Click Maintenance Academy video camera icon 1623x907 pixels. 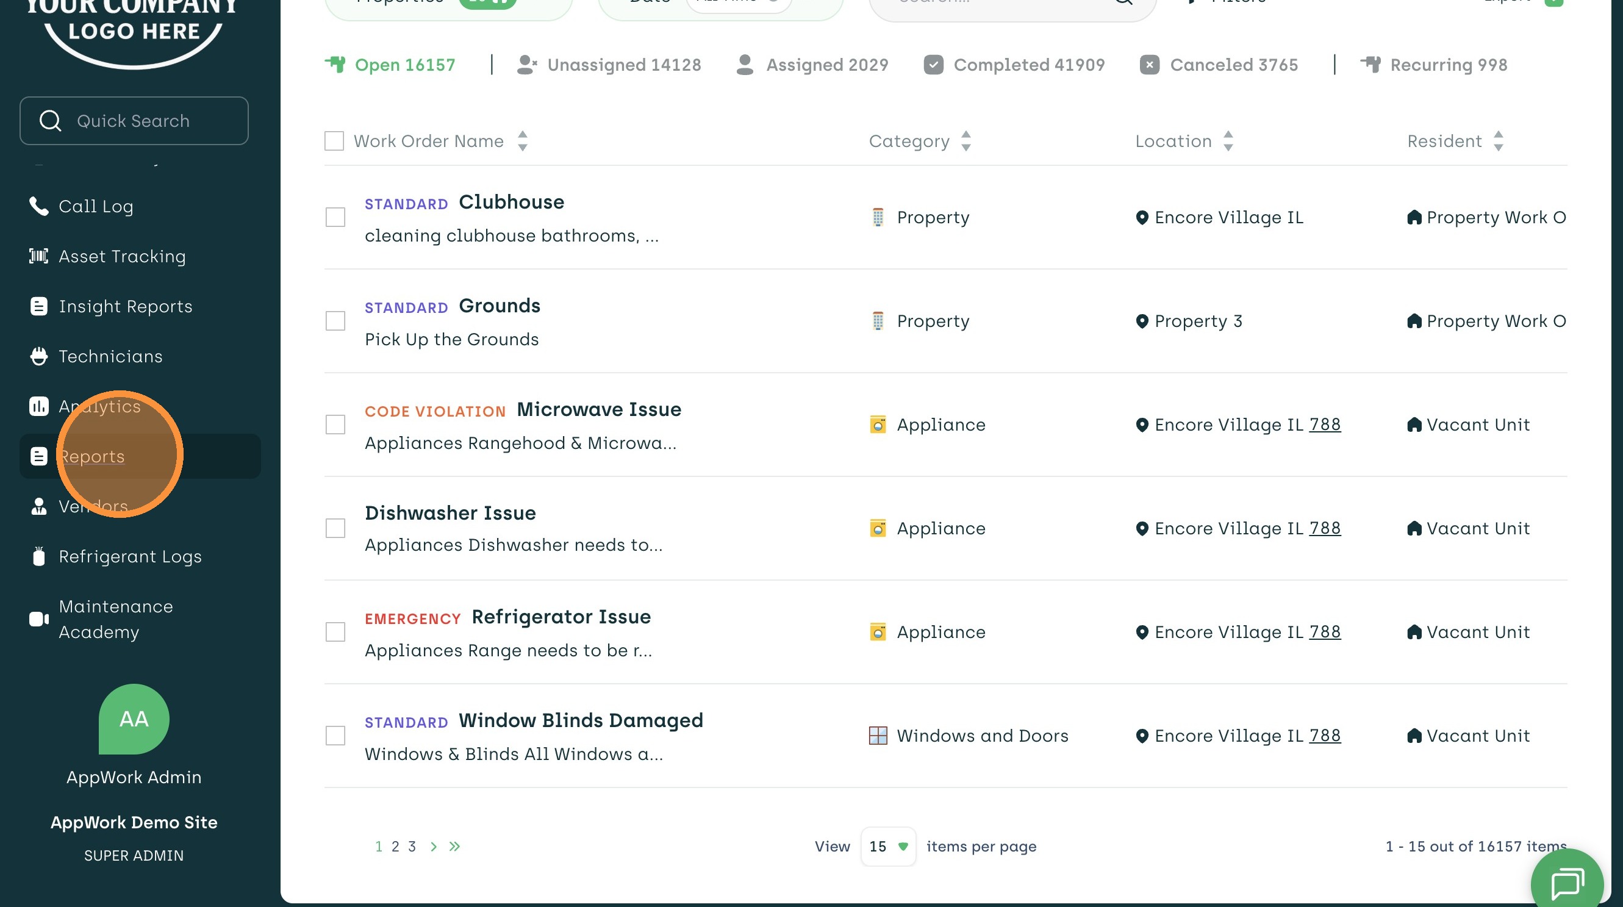pyautogui.click(x=38, y=619)
